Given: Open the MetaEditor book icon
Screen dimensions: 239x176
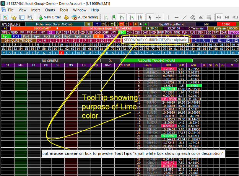Looking at the screenshot, I should click(x=66, y=17).
